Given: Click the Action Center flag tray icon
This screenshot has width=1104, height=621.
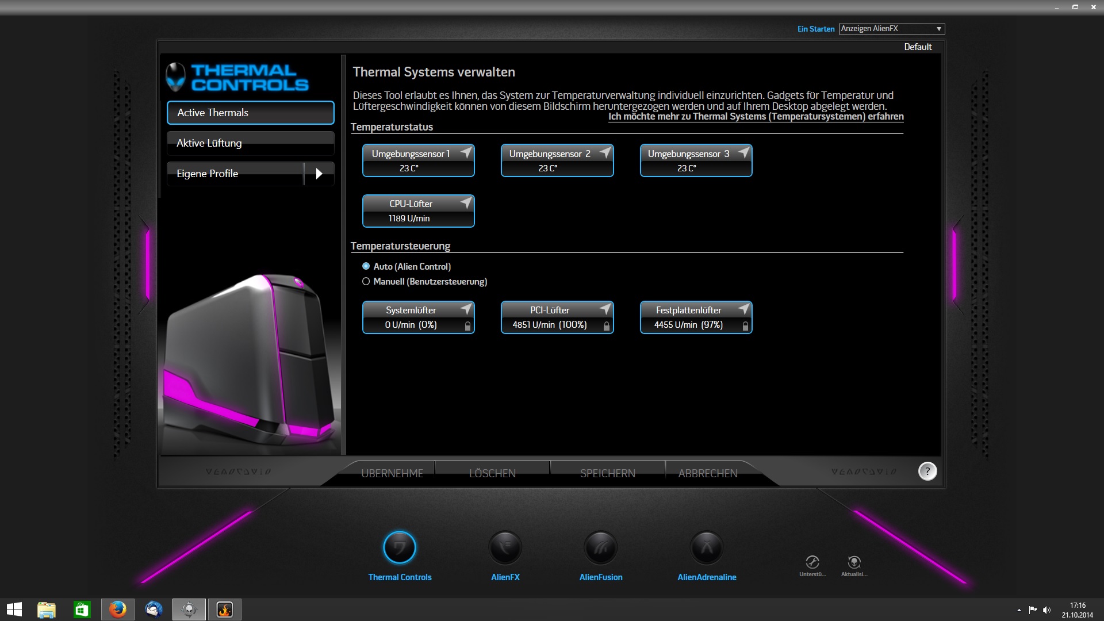Looking at the screenshot, I should pos(1033,610).
